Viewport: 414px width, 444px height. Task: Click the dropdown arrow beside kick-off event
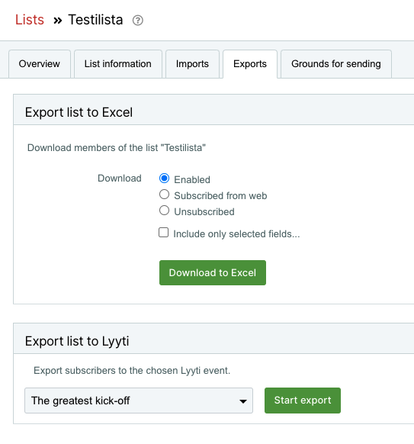(x=242, y=401)
